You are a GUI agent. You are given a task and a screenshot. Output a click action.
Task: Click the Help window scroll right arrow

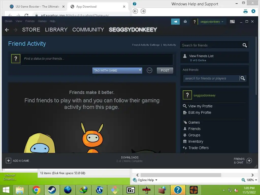[x=252, y=175]
